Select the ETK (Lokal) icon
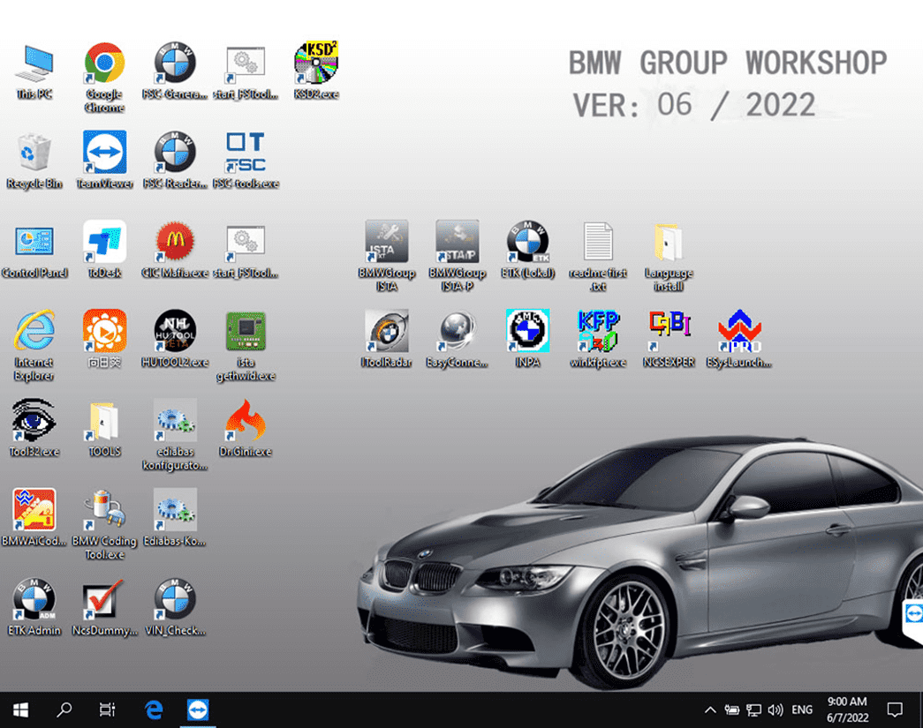 click(x=528, y=250)
